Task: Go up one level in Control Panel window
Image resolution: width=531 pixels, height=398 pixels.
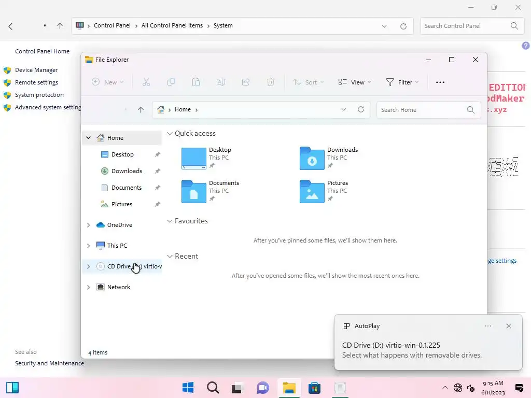Action: [60, 26]
